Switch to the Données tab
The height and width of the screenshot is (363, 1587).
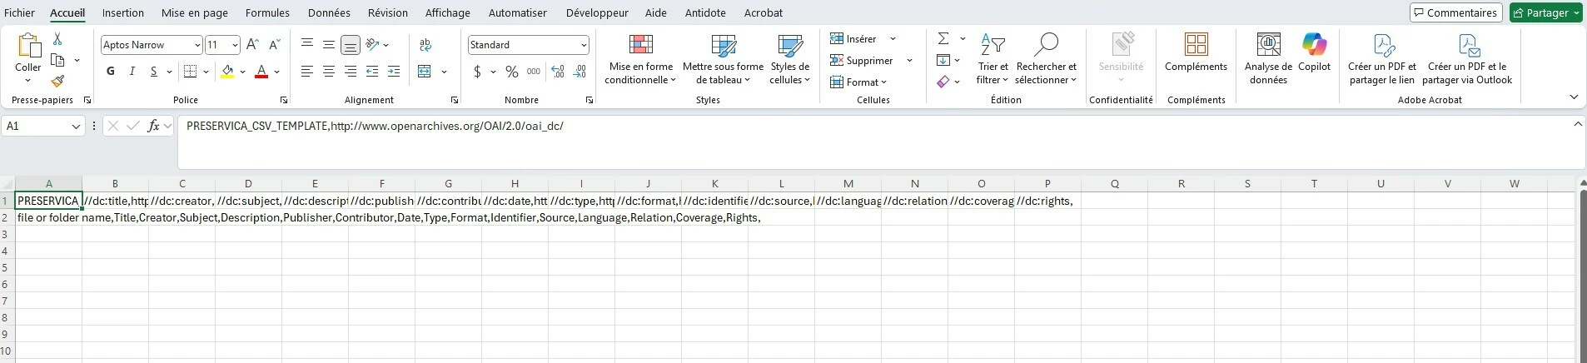329,12
